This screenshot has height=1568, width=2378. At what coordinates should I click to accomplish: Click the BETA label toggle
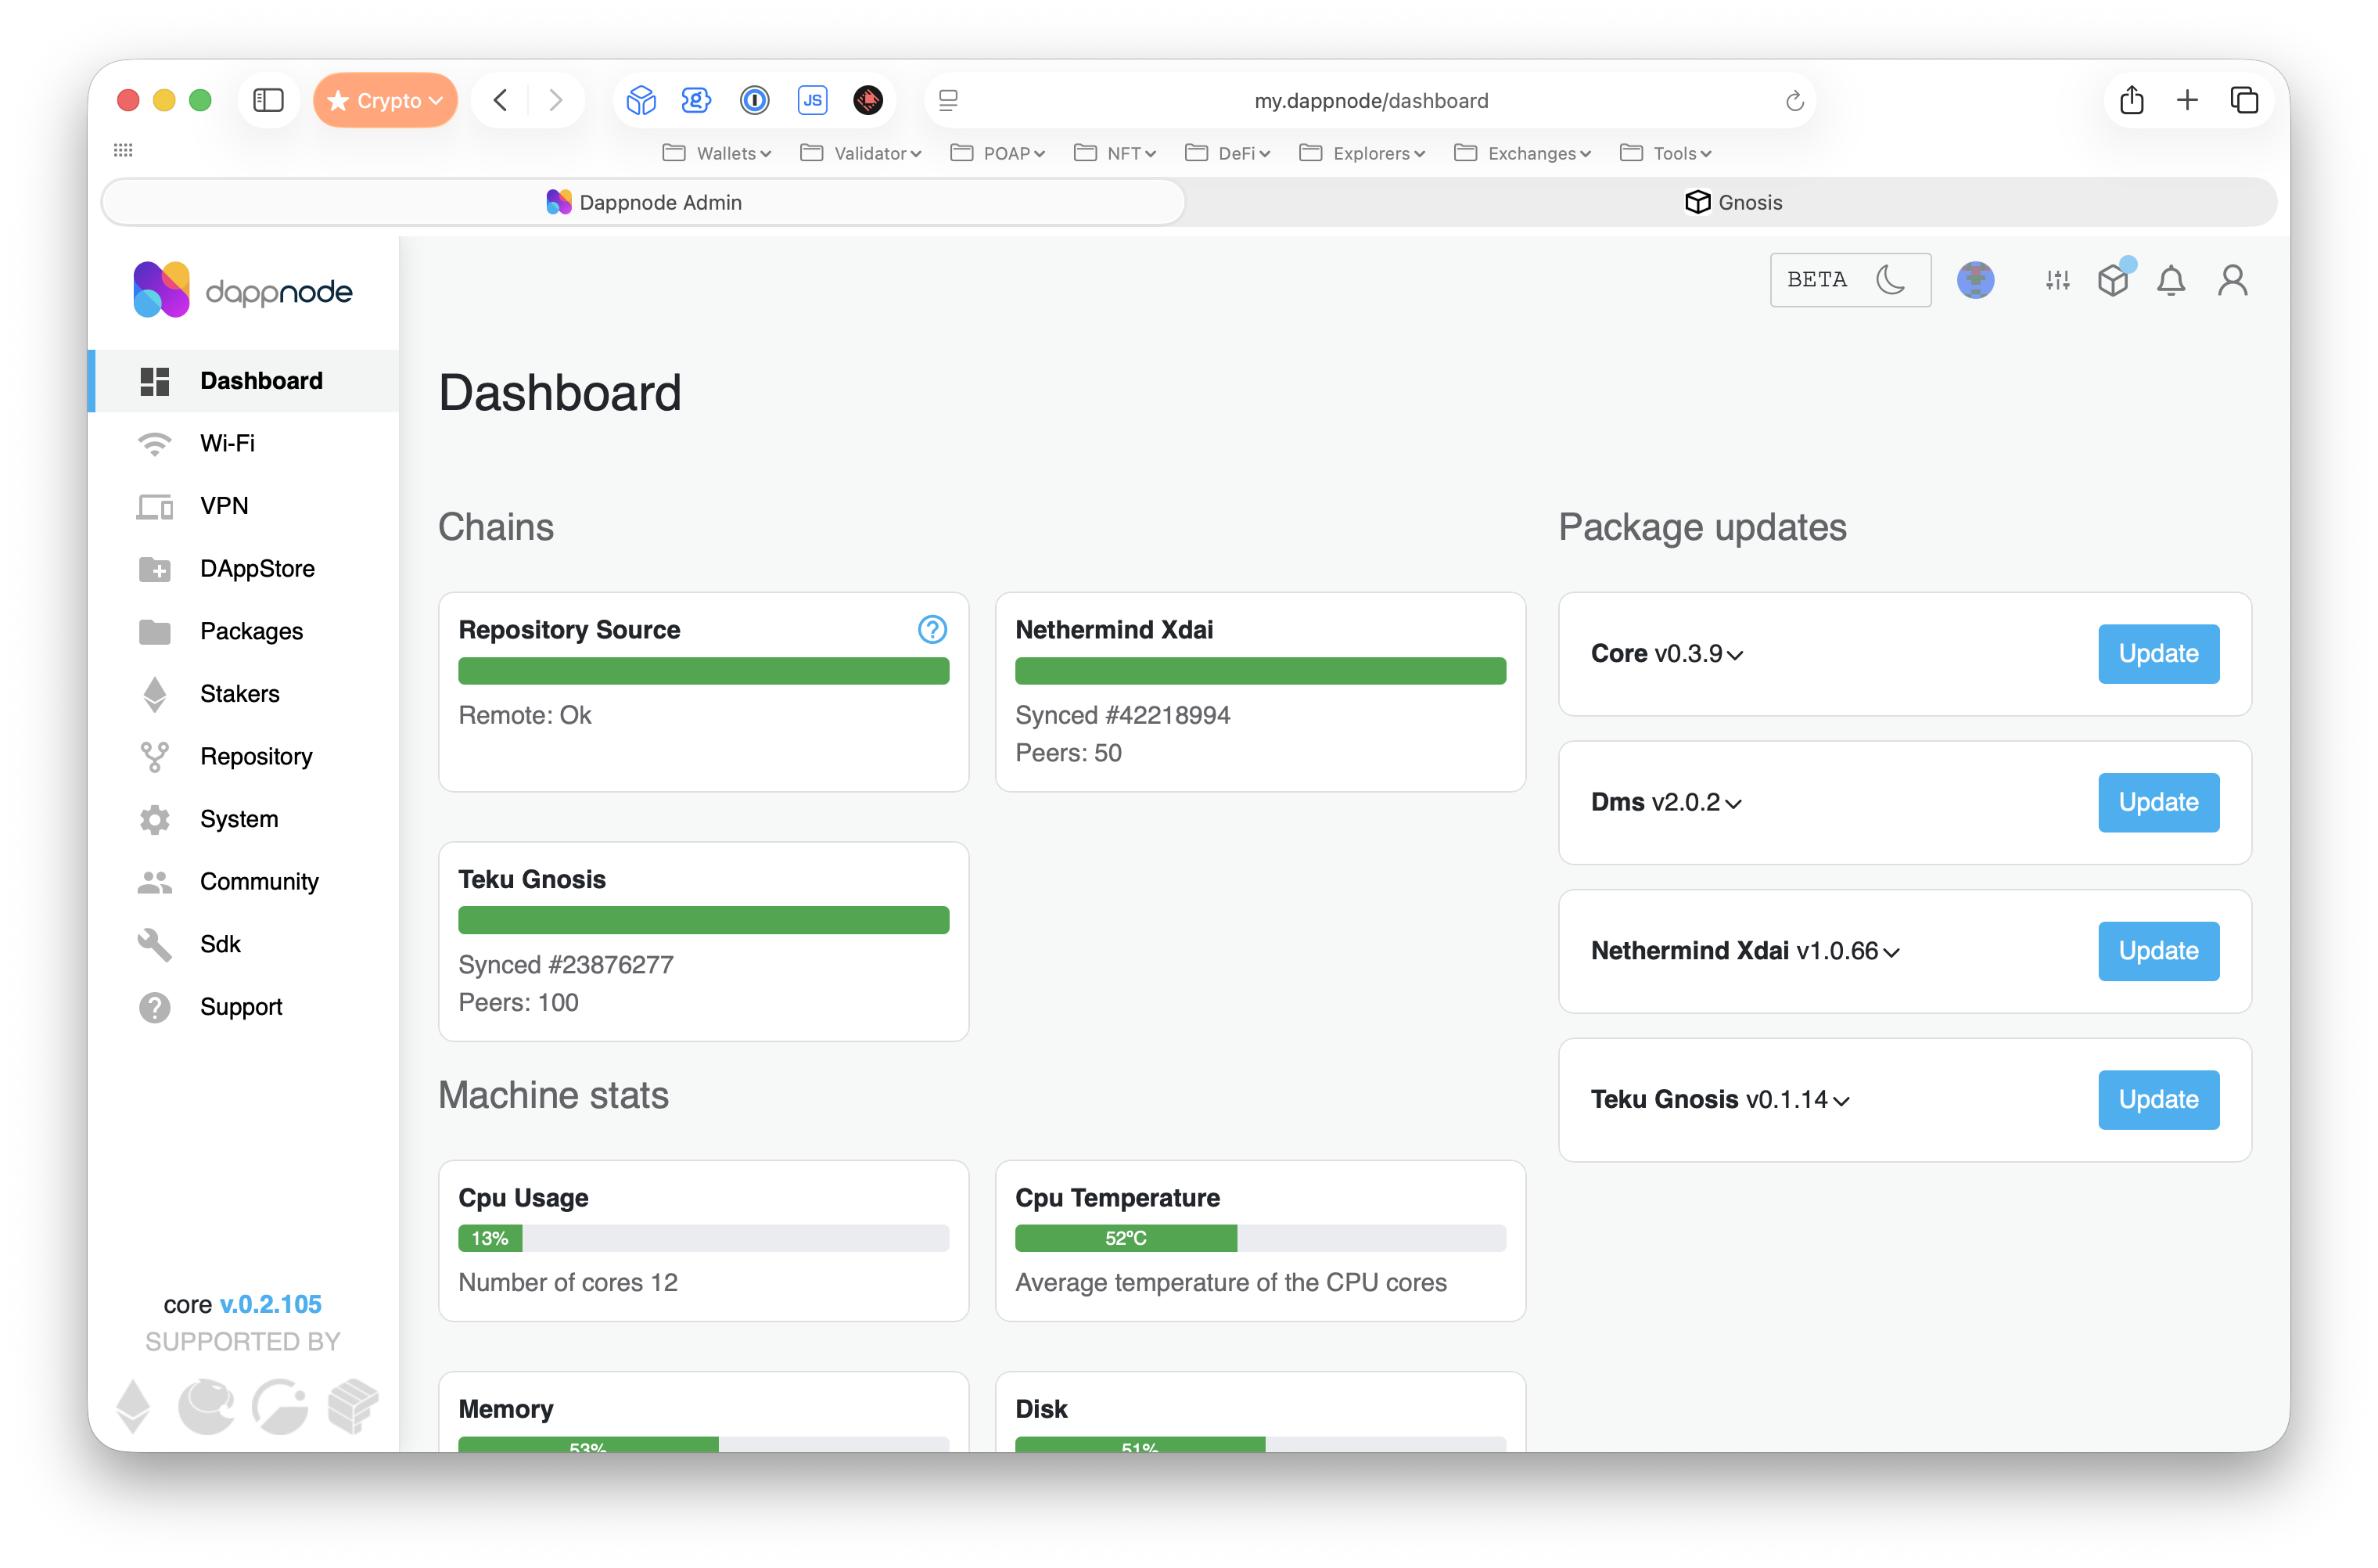coord(1816,279)
